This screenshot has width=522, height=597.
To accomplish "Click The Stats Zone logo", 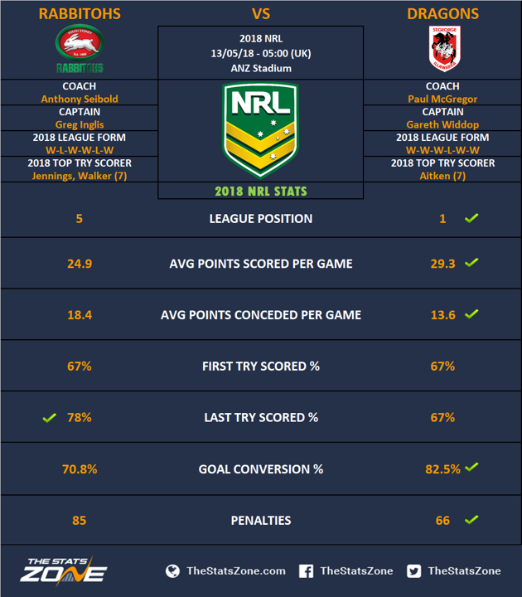I will click(64, 570).
